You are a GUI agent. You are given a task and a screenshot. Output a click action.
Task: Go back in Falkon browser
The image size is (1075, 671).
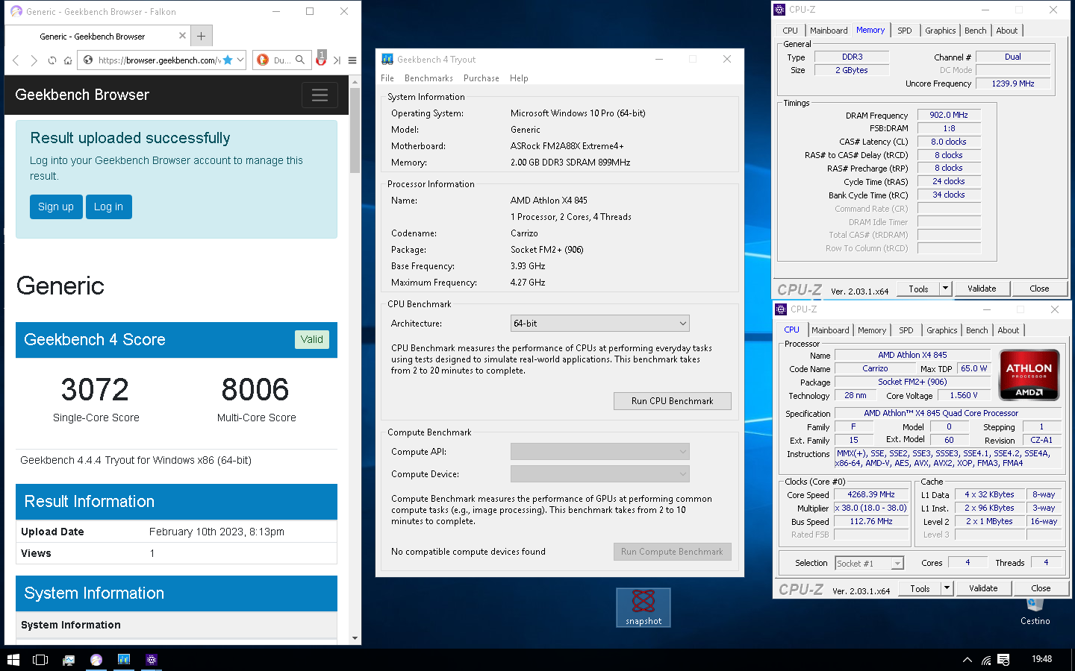pyautogui.click(x=16, y=60)
